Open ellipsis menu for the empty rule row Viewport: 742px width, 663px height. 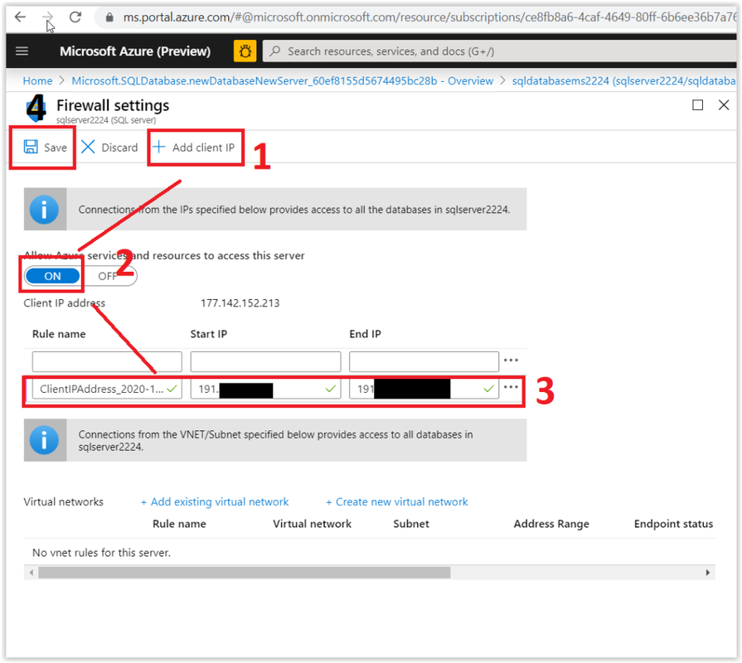pyautogui.click(x=511, y=361)
